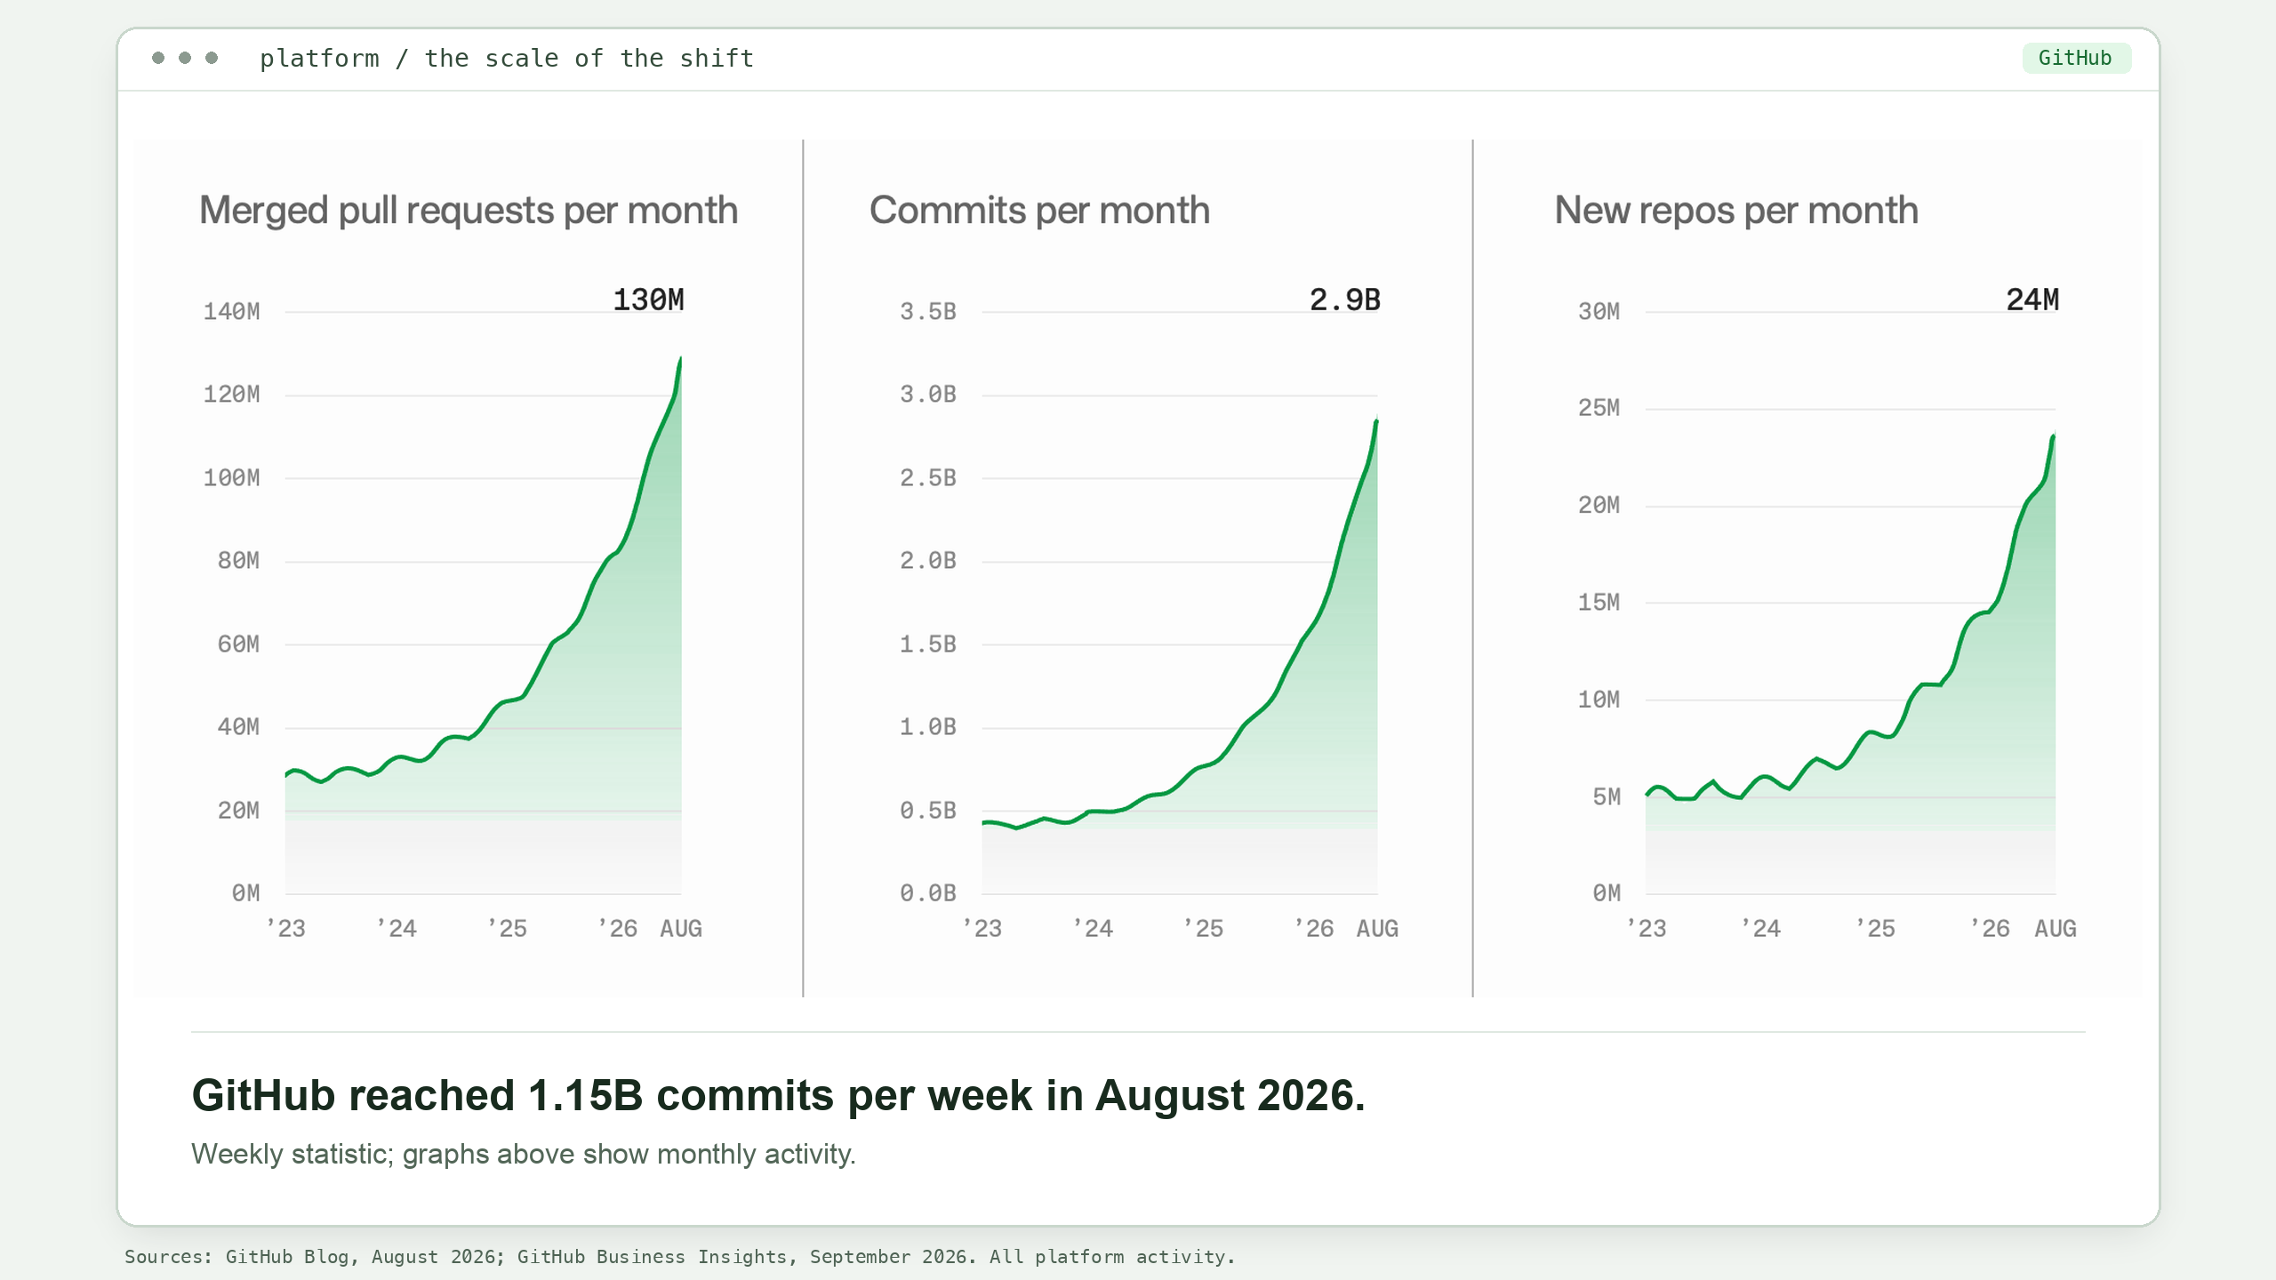
Task: Click the 30M axis label
Action: coord(1599,312)
